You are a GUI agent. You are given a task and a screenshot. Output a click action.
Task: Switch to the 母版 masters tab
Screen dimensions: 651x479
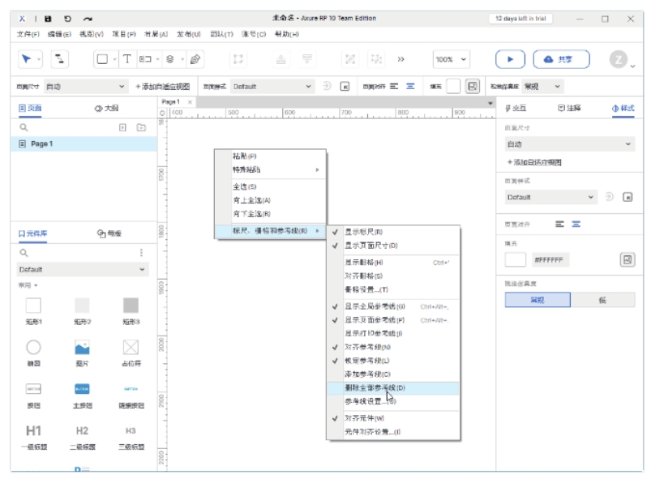[109, 233]
